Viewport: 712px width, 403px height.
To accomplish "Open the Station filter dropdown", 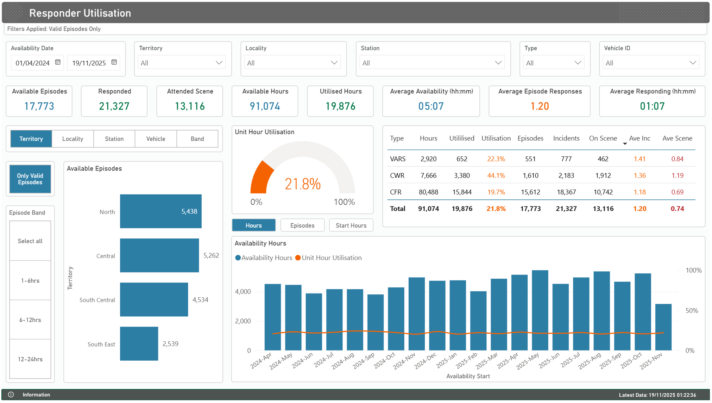I will tap(498, 62).
